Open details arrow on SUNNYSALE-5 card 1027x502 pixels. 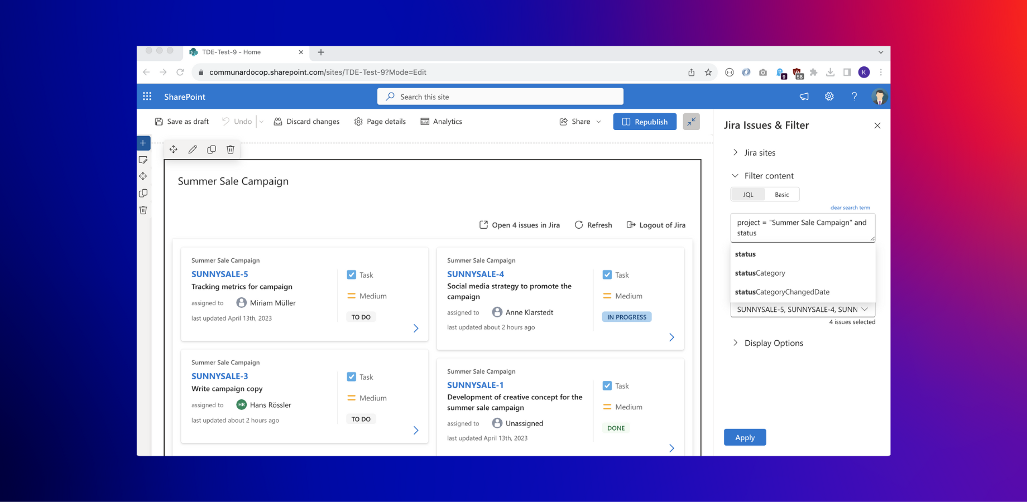click(416, 329)
